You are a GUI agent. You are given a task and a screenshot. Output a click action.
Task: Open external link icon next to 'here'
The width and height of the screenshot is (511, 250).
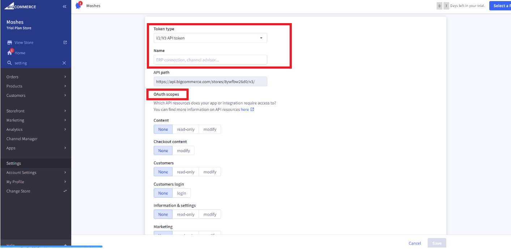252,109
